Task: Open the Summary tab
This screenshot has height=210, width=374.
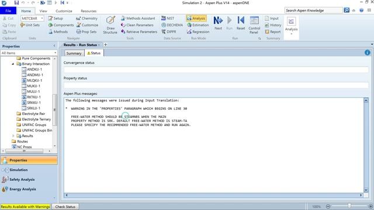Action: pyautogui.click(x=74, y=53)
